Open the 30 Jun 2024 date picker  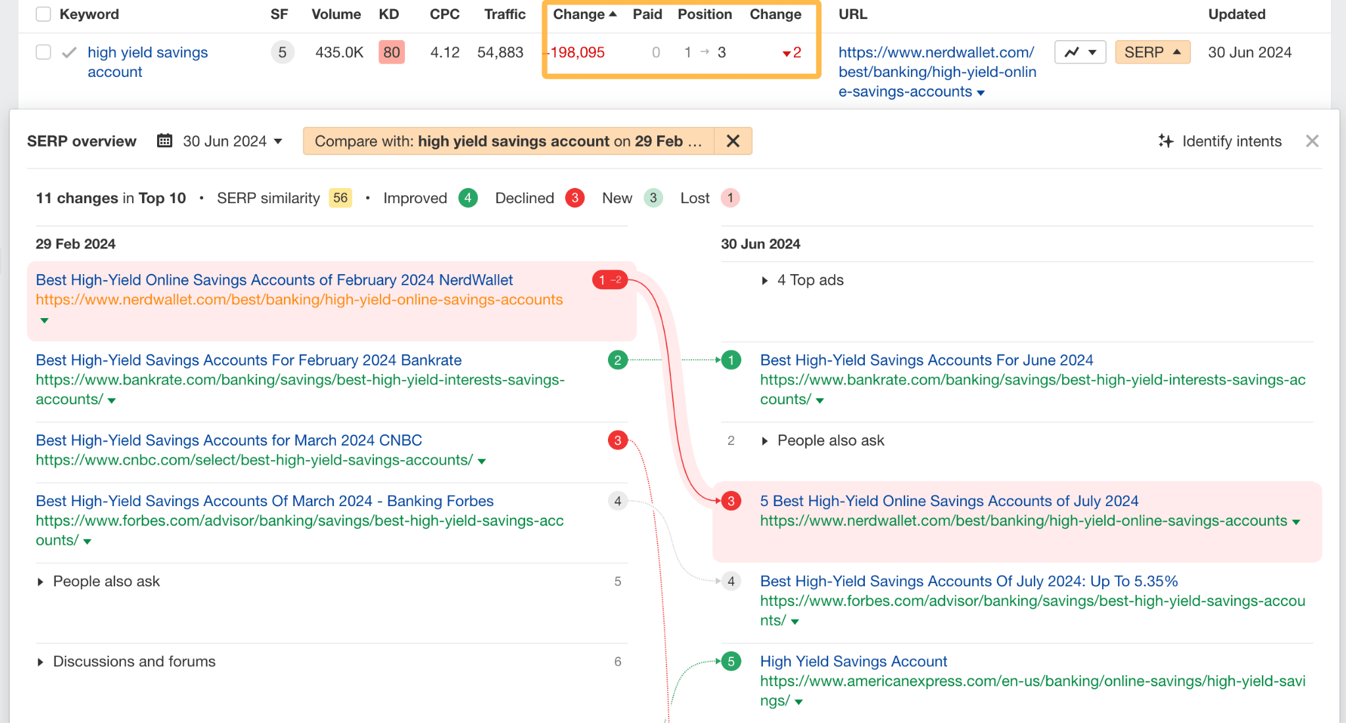click(233, 141)
